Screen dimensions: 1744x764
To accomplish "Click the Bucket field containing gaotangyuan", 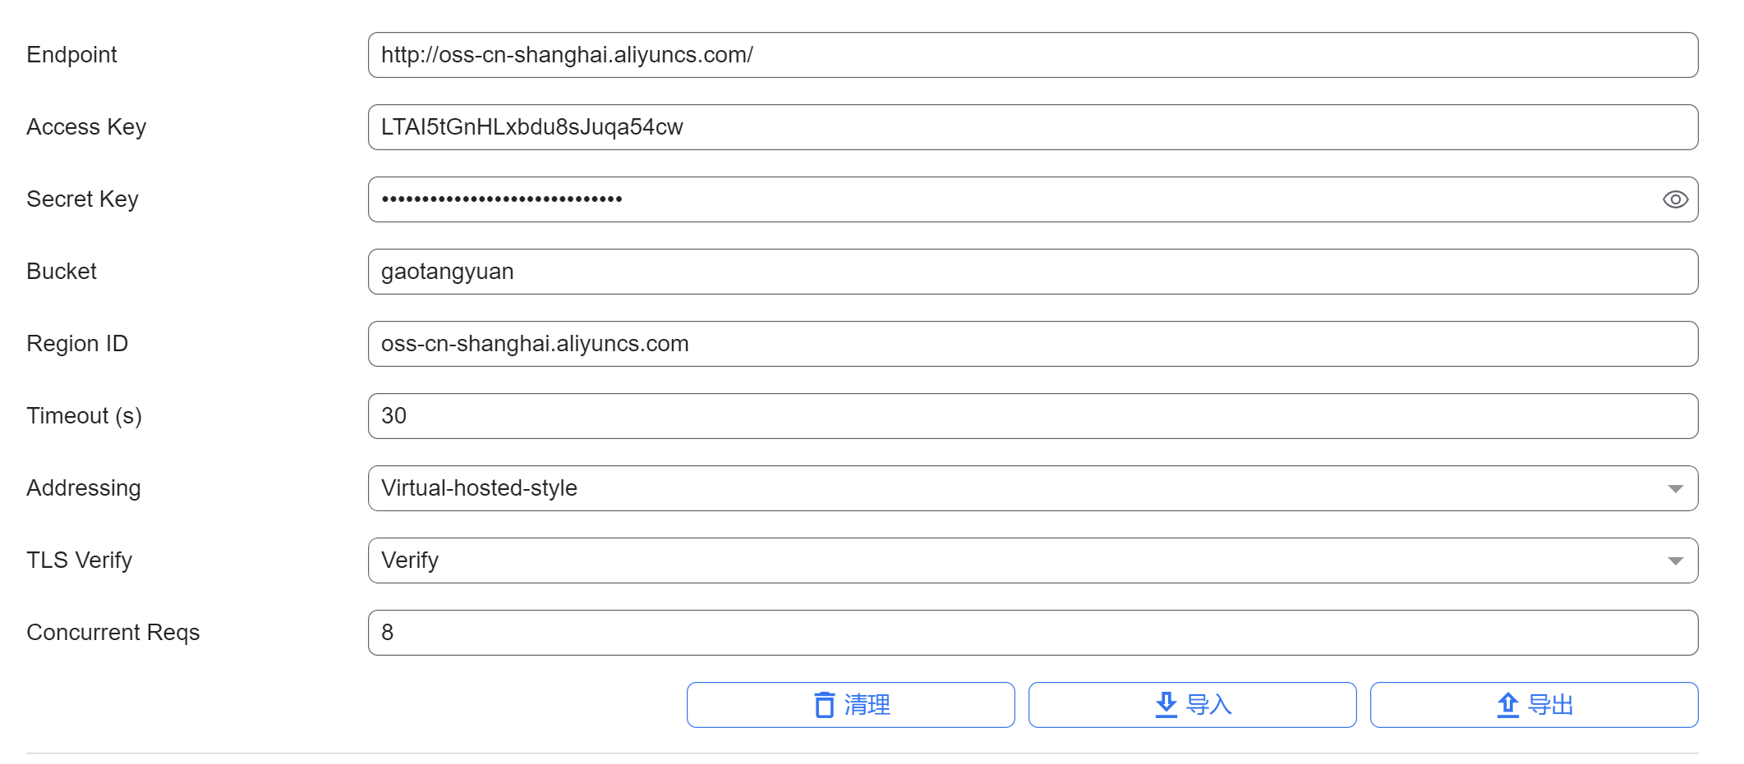I will pyautogui.click(x=1033, y=272).
